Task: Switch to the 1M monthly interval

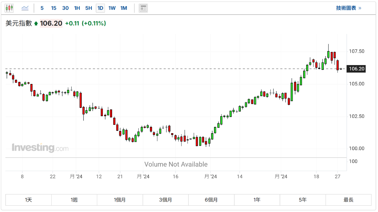Action: click(124, 8)
